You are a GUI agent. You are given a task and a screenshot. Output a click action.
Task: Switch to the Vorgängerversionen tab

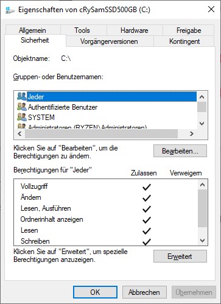pyautogui.click(x=109, y=41)
